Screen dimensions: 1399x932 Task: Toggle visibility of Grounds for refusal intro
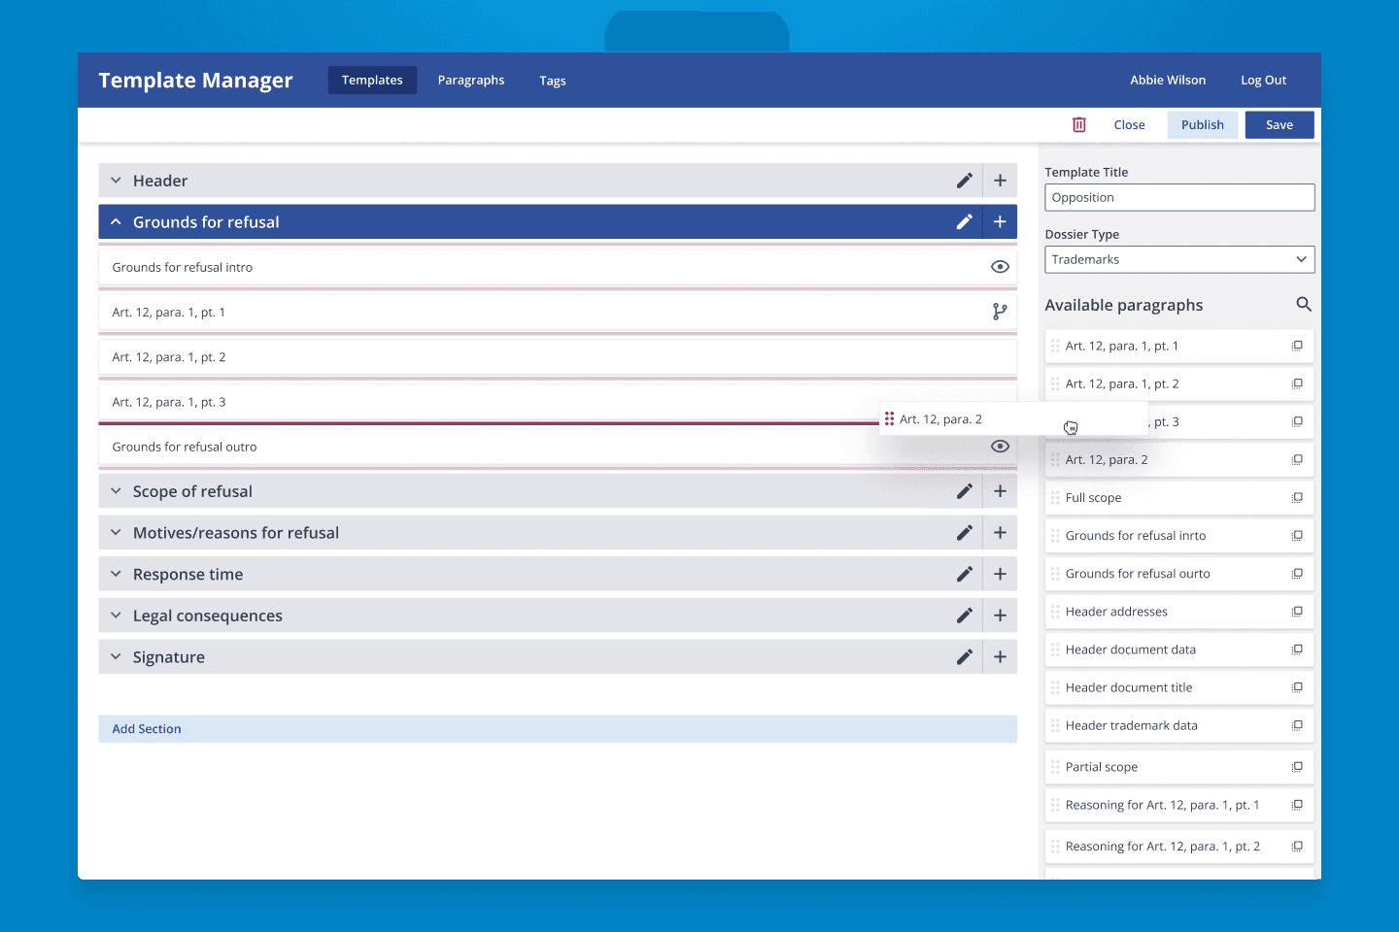[999, 267]
